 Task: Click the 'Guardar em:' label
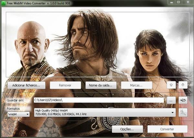pos(15,100)
